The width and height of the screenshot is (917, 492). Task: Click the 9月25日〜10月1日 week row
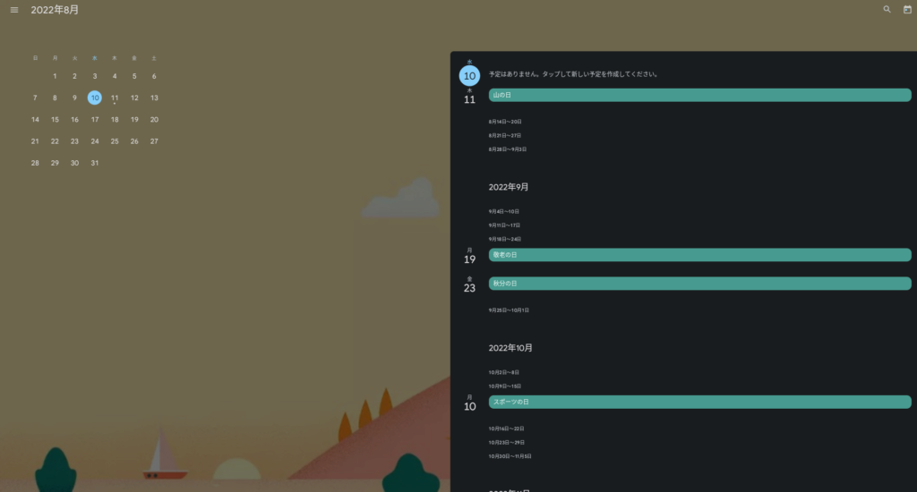pos(509,310)
